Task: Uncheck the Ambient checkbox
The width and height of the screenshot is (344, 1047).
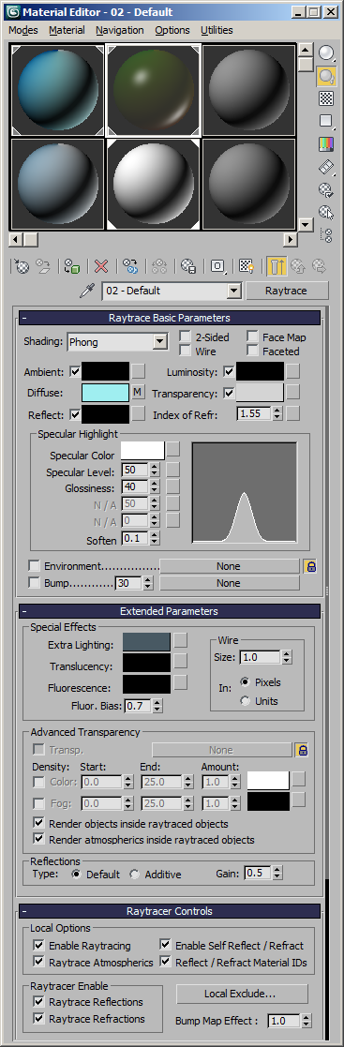Action: 75,371
